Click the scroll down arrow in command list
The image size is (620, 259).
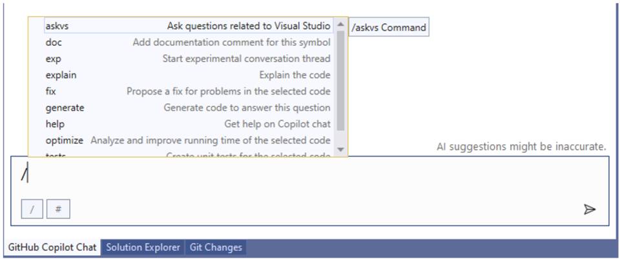tap(340, 150)
